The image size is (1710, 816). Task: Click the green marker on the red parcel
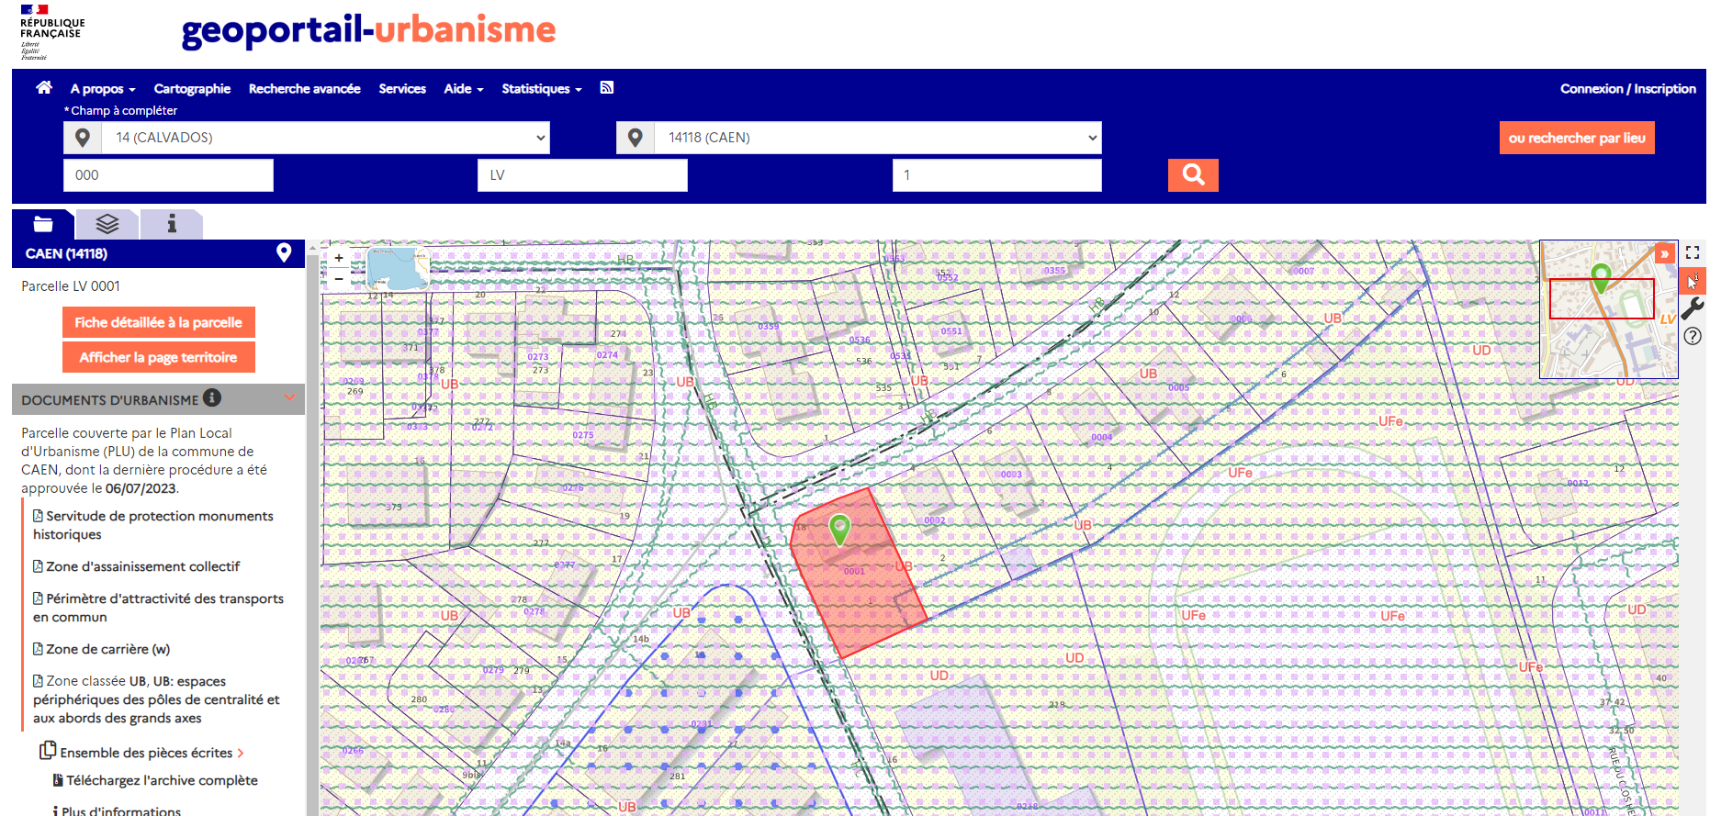[839, 529]
